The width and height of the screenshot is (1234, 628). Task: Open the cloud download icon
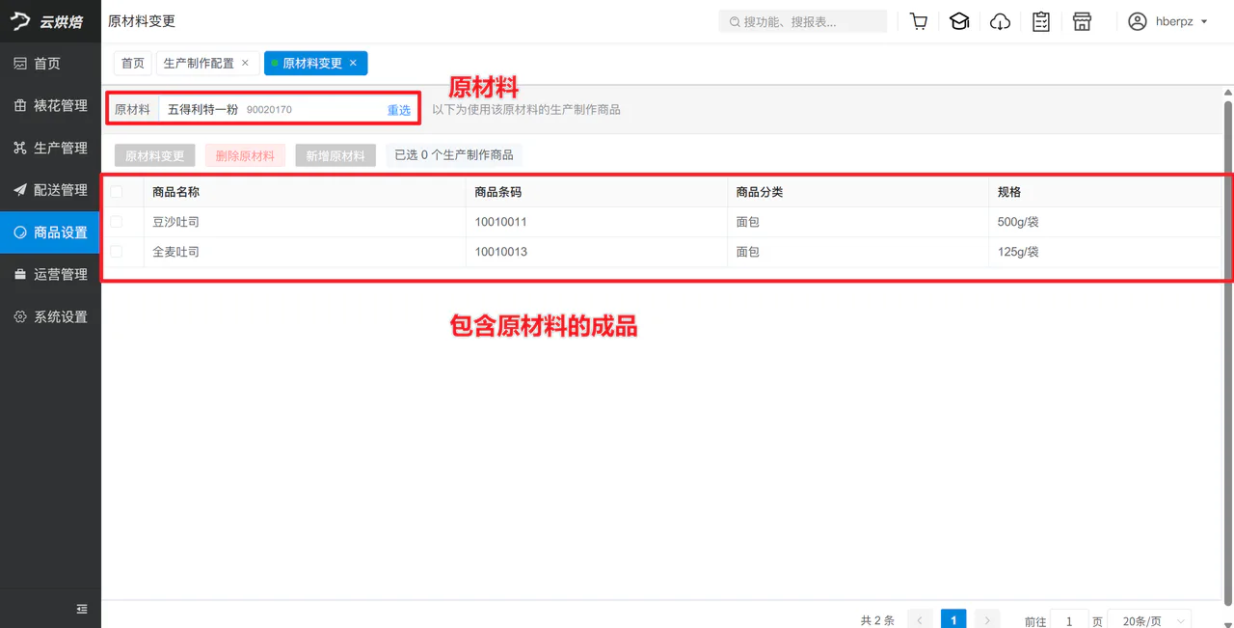[1001, 21]
